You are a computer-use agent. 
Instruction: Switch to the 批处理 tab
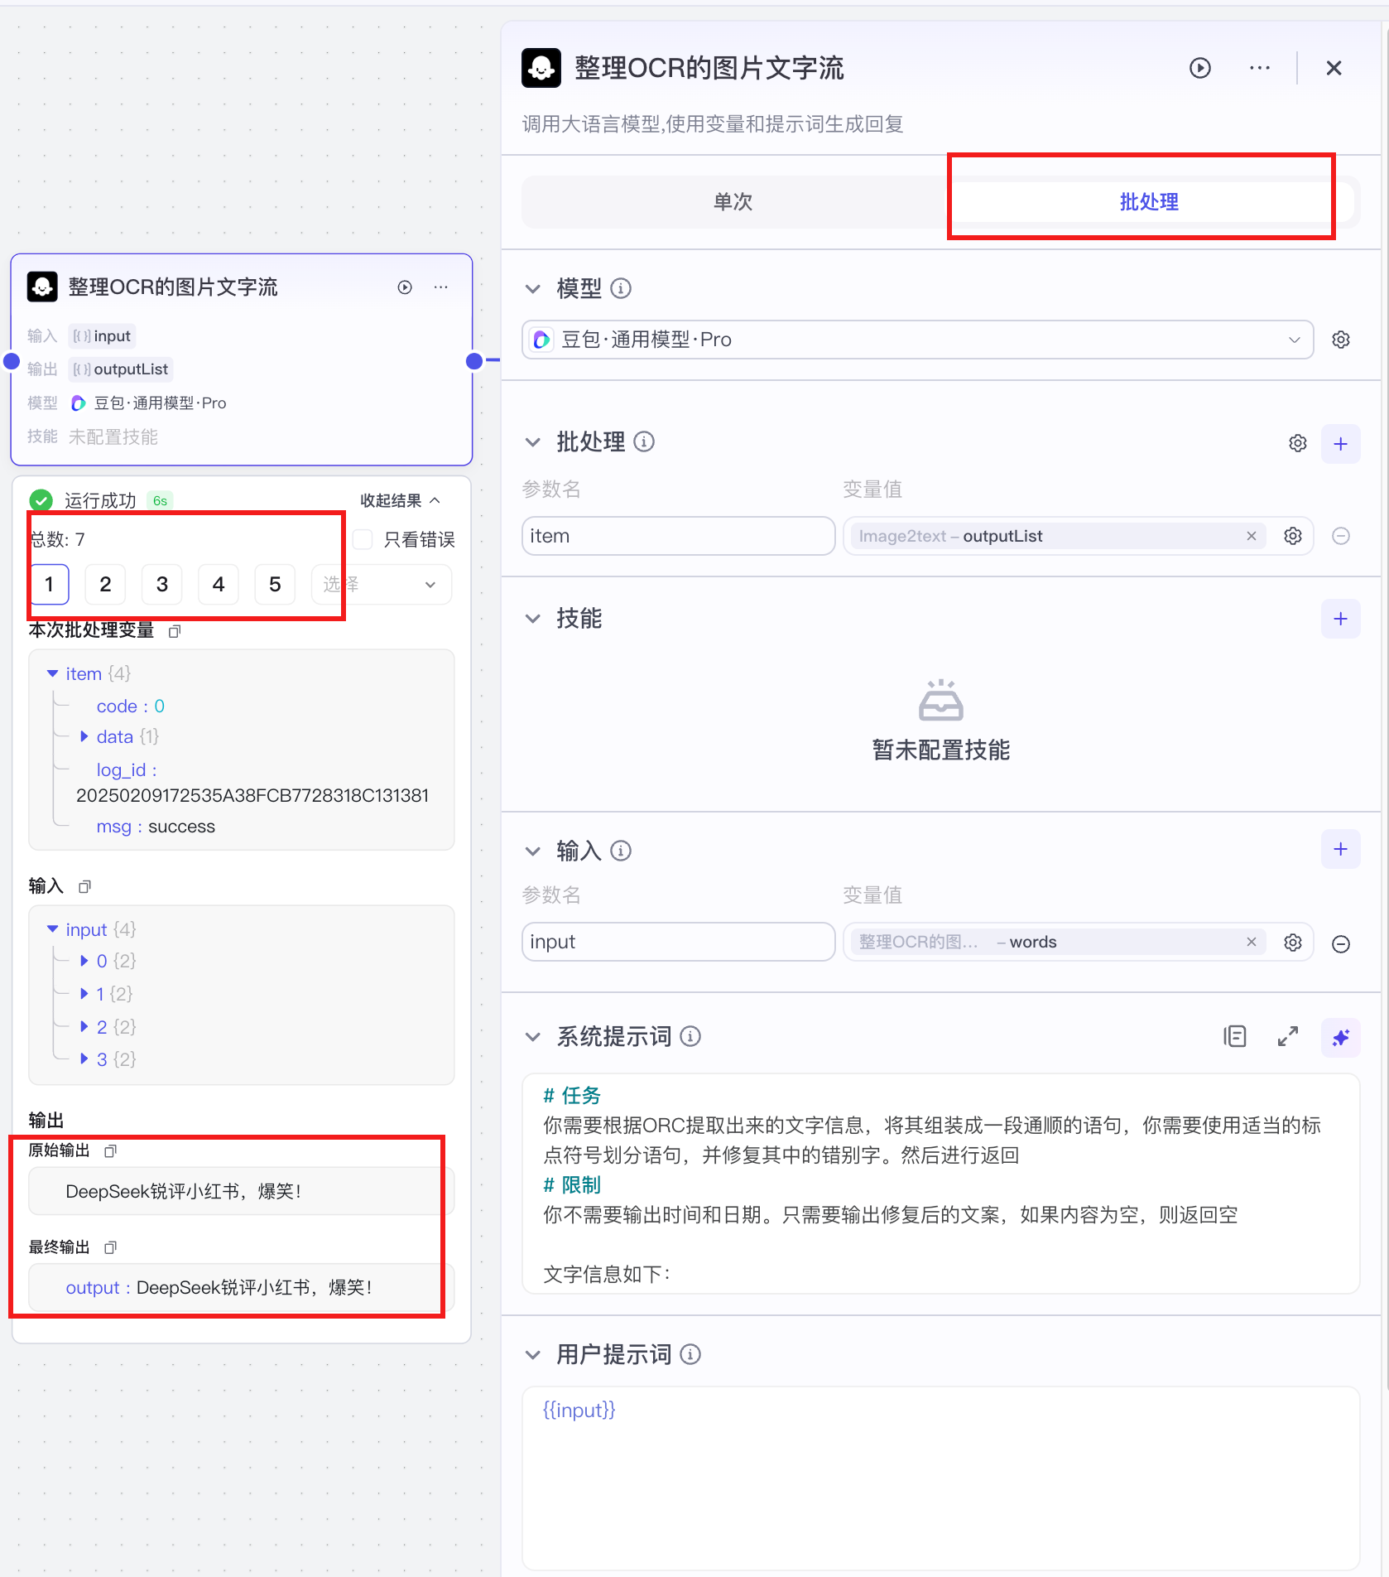(x=1149, y=201)
